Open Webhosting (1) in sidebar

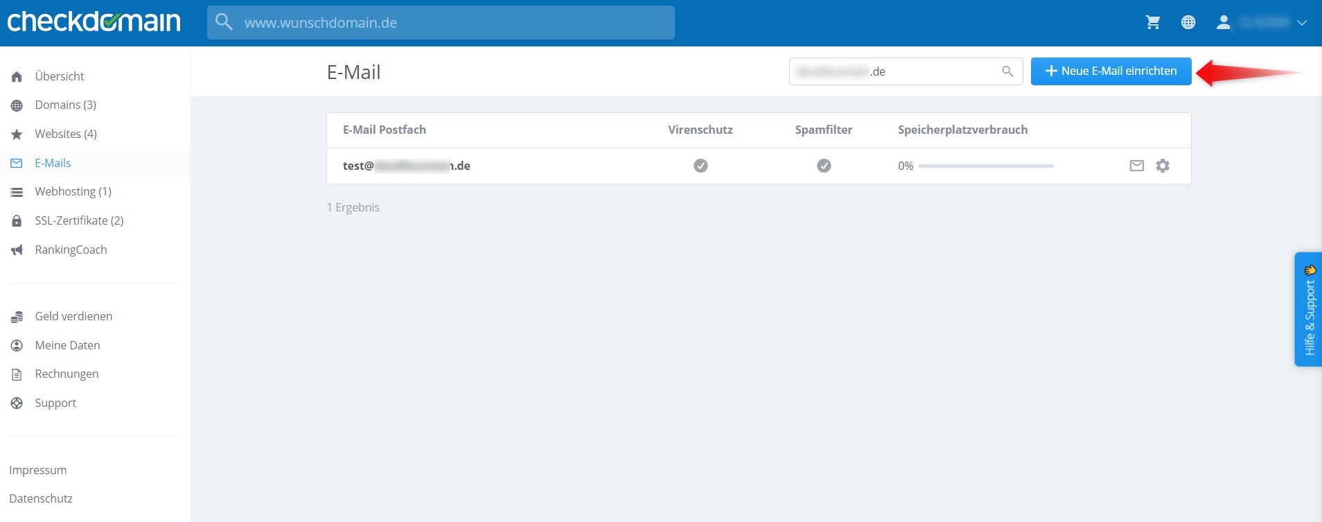(73, 191)
